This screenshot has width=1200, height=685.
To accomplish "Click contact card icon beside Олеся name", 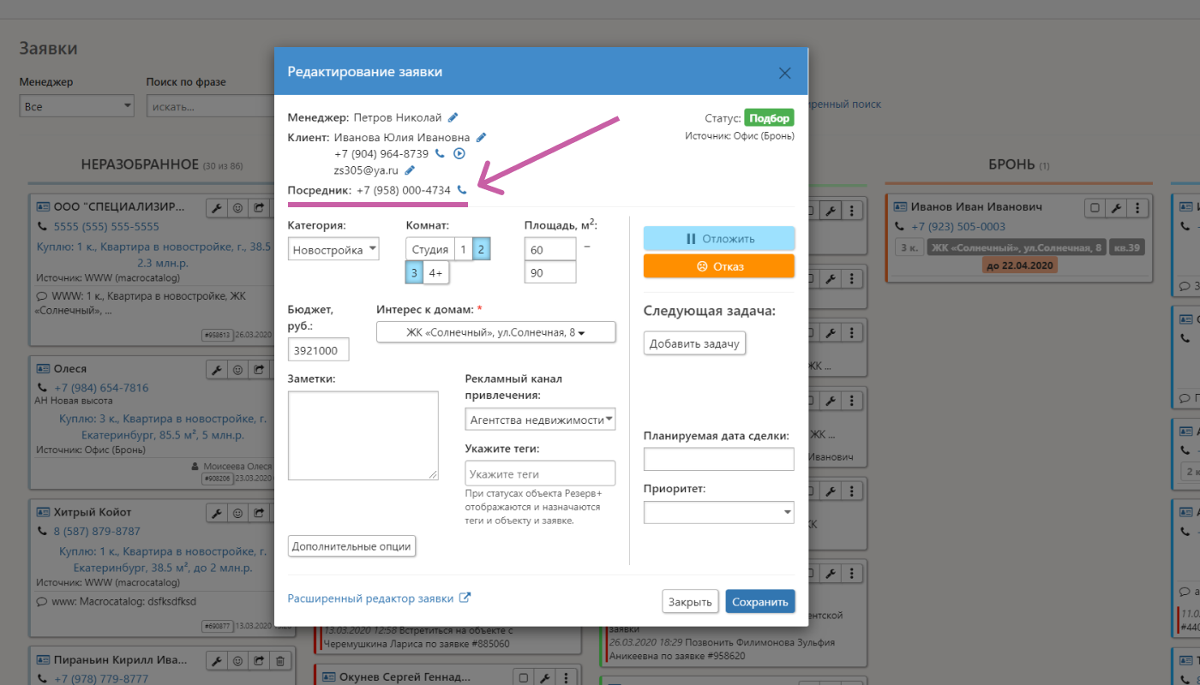I will [x=43, y=369].
